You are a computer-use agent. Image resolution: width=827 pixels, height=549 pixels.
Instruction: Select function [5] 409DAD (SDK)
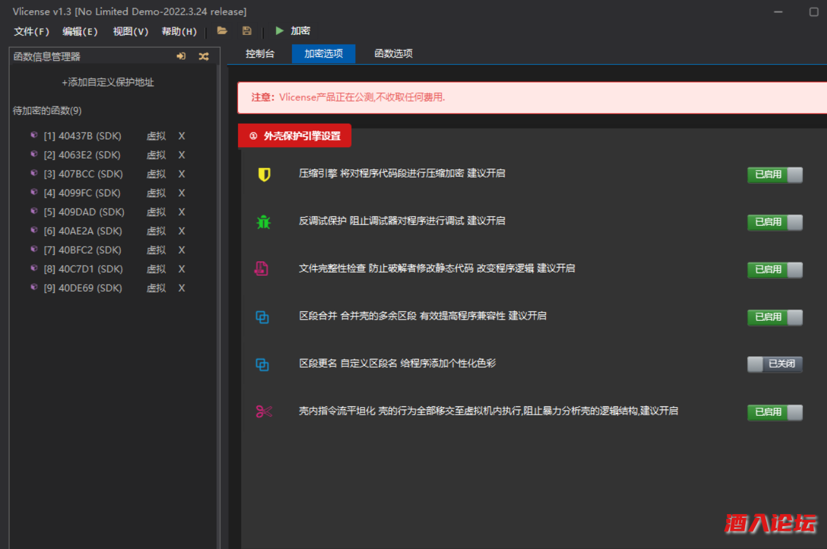(x=84, y=212)
